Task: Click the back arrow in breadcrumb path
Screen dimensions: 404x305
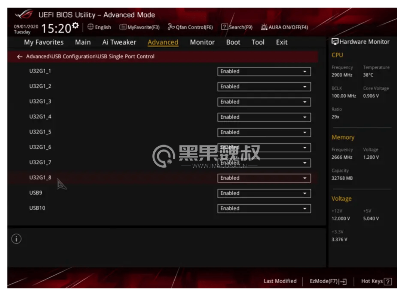Action: pyautogui.click(x=19, y=57)
